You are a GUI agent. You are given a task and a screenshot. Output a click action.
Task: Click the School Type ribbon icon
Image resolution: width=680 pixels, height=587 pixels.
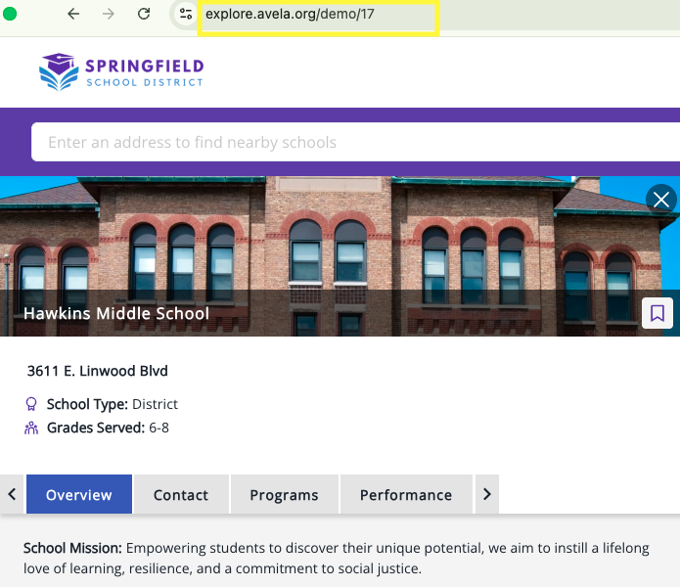tap(31, 404)
